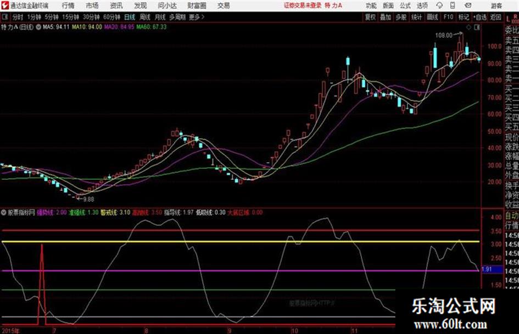519x334 pixels.
Task: Open the 选项 menu
Action: point(422,5)
